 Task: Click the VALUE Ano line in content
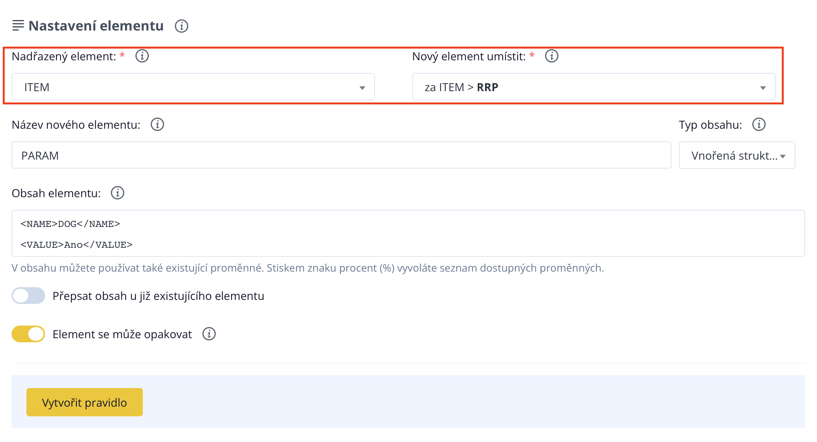coord(77,245)
